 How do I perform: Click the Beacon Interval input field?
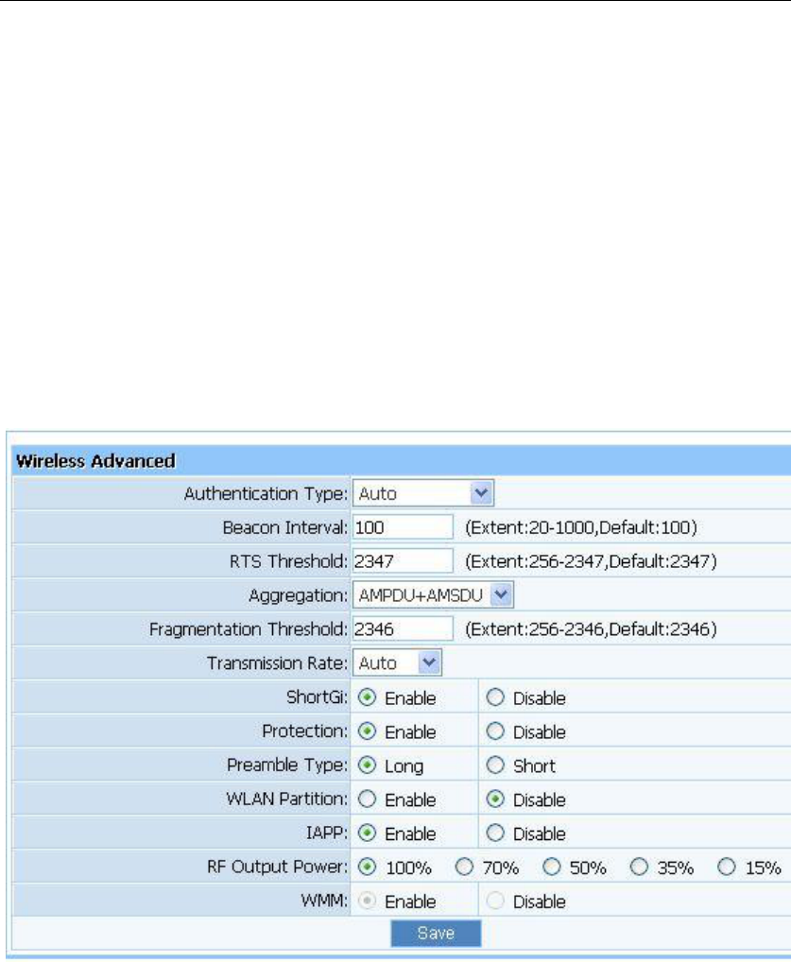403,527
